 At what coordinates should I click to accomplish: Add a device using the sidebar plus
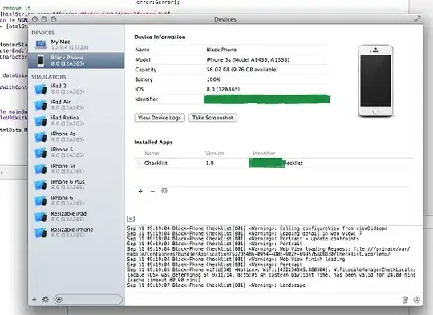coord(34,299)
